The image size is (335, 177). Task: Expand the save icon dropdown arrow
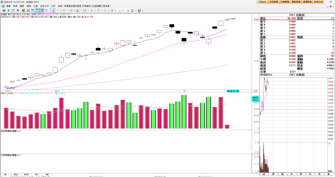point(143,10)
